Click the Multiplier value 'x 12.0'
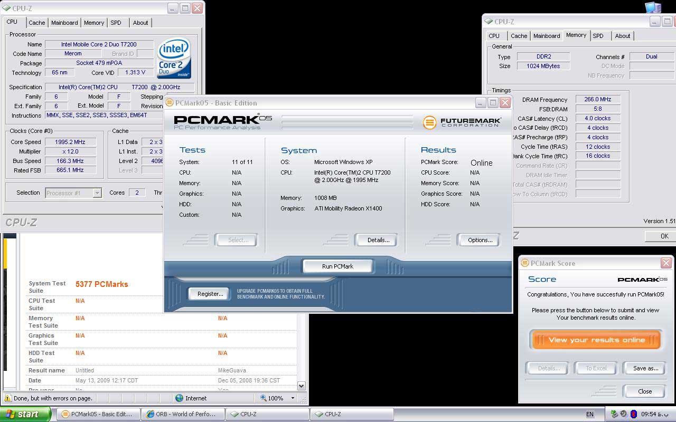This screenshot has height=422, width=676. 70,152
